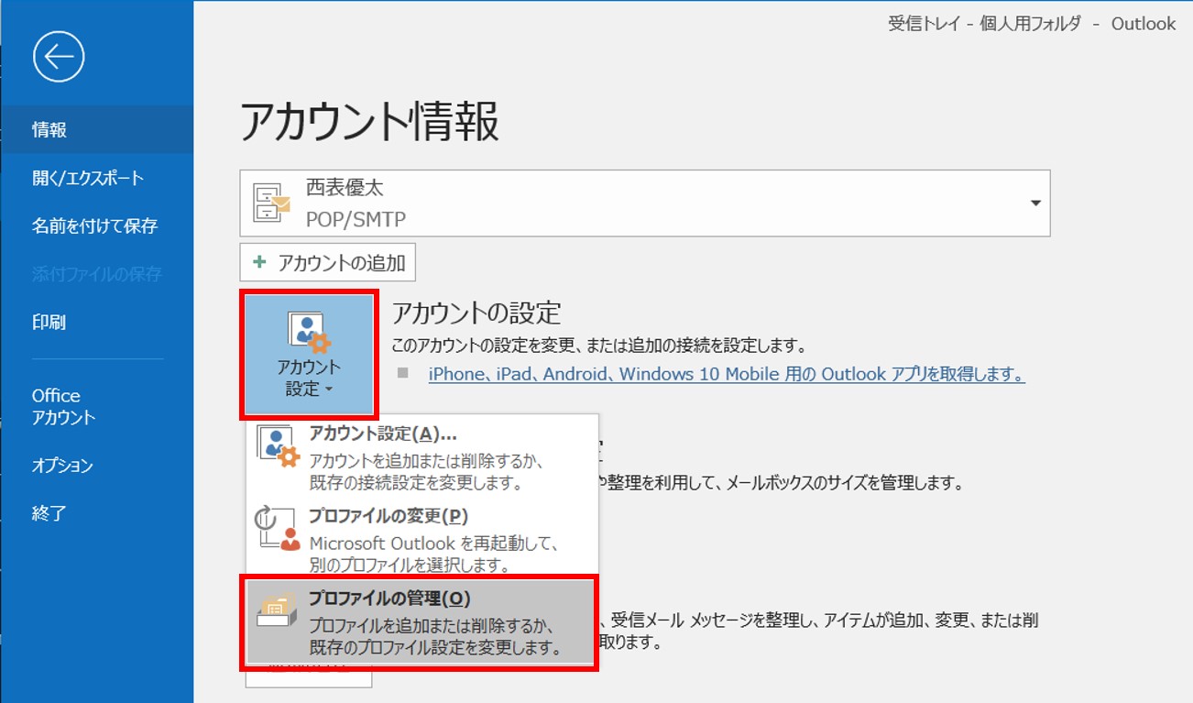The image size is (1193, 703).
Task: Click the back arrow circle icon
Action: (x=59, y=57)
